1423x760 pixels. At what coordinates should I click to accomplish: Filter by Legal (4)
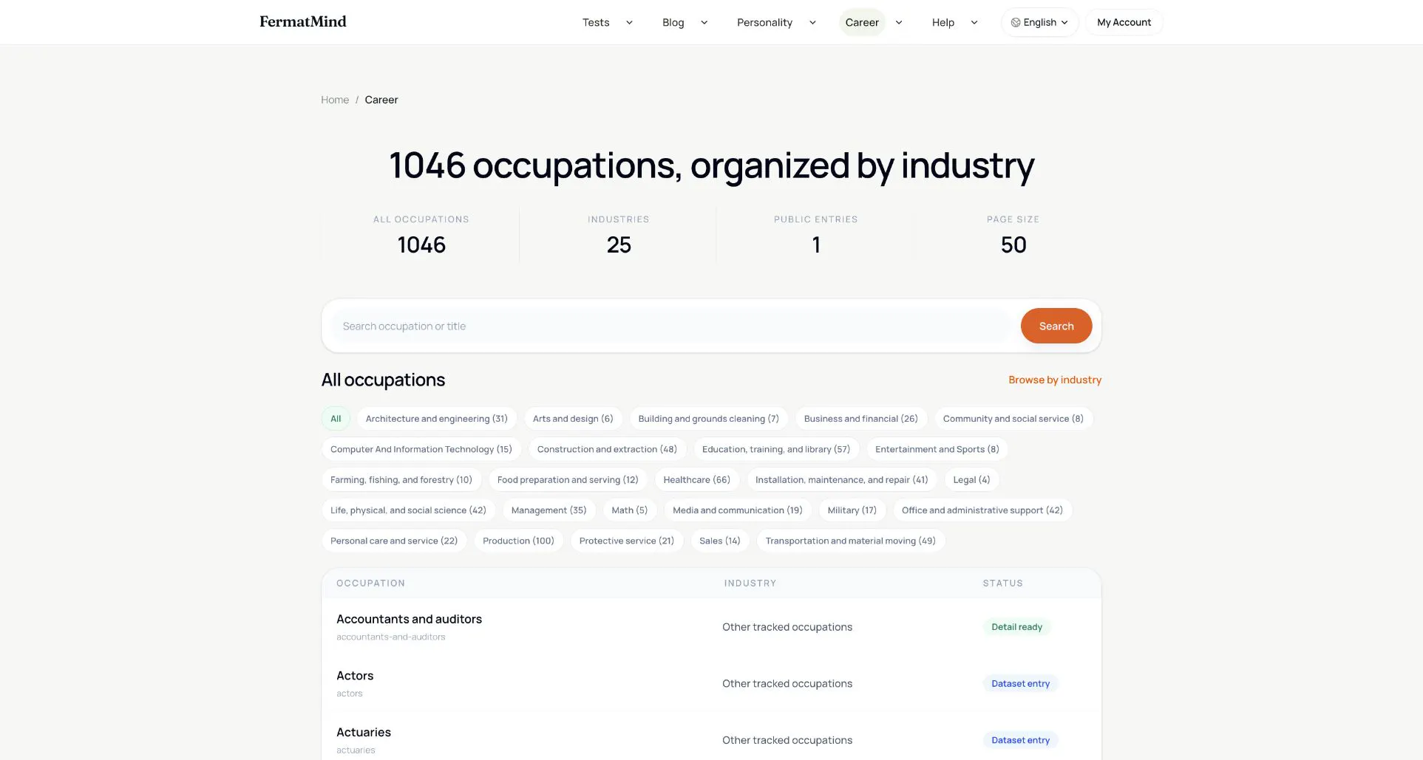point(971,480)
